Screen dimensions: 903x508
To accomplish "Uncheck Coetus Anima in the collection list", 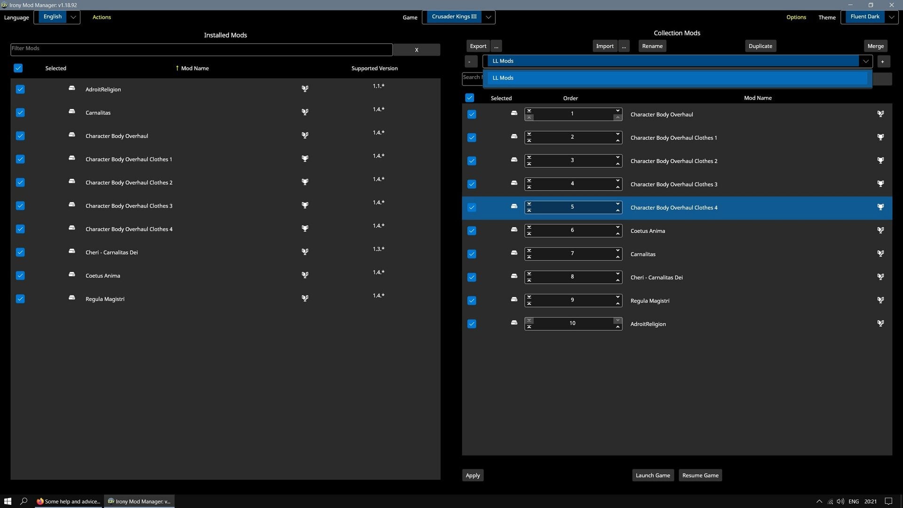I will point(472,230).
